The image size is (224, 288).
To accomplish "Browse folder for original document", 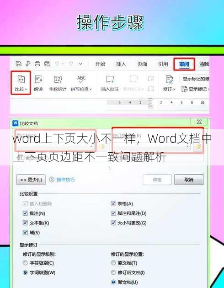I will tap(101, 146).
